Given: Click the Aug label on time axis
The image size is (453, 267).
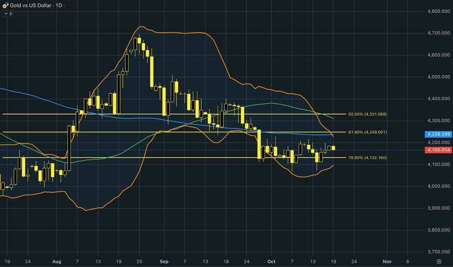Looking at the screenshot, I should 57,261.
